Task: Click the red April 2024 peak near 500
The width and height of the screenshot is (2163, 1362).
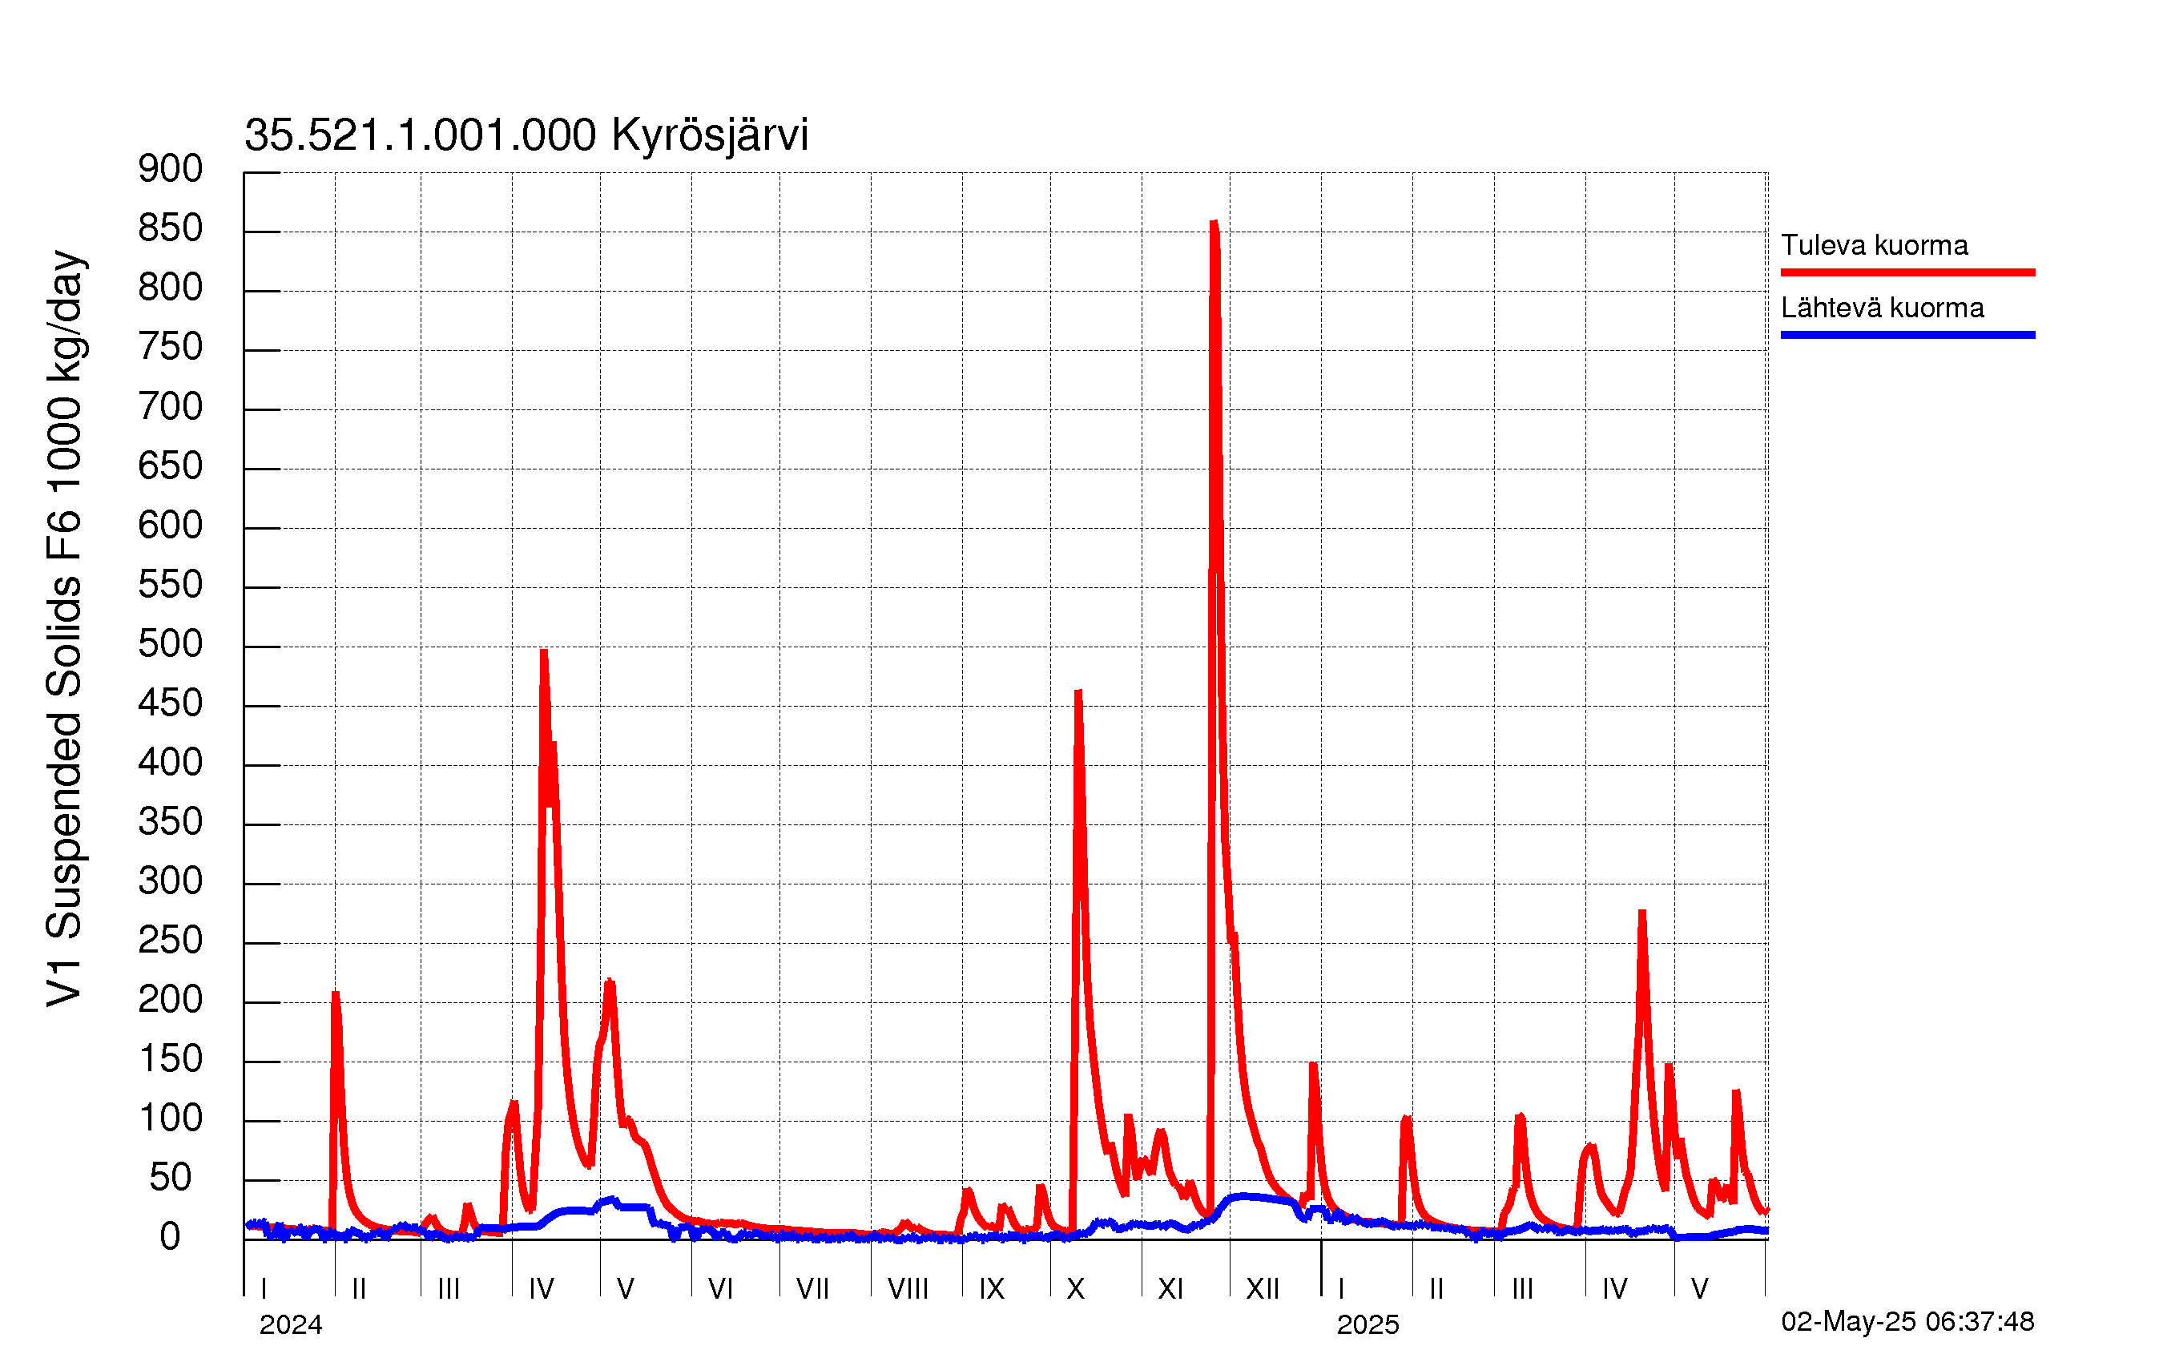Action: click(x=543, y=654)
